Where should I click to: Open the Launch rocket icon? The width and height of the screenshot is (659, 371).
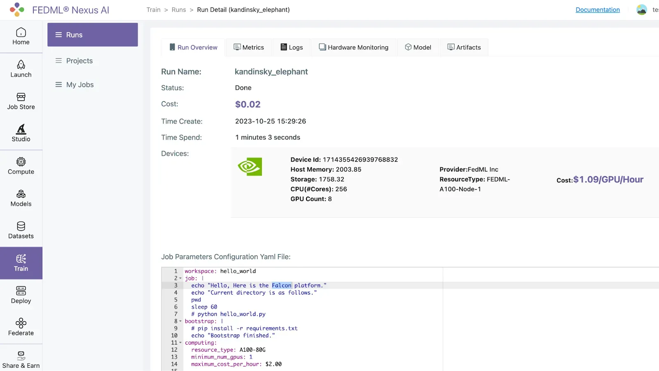pyautogui.click(x=21, y=65)
